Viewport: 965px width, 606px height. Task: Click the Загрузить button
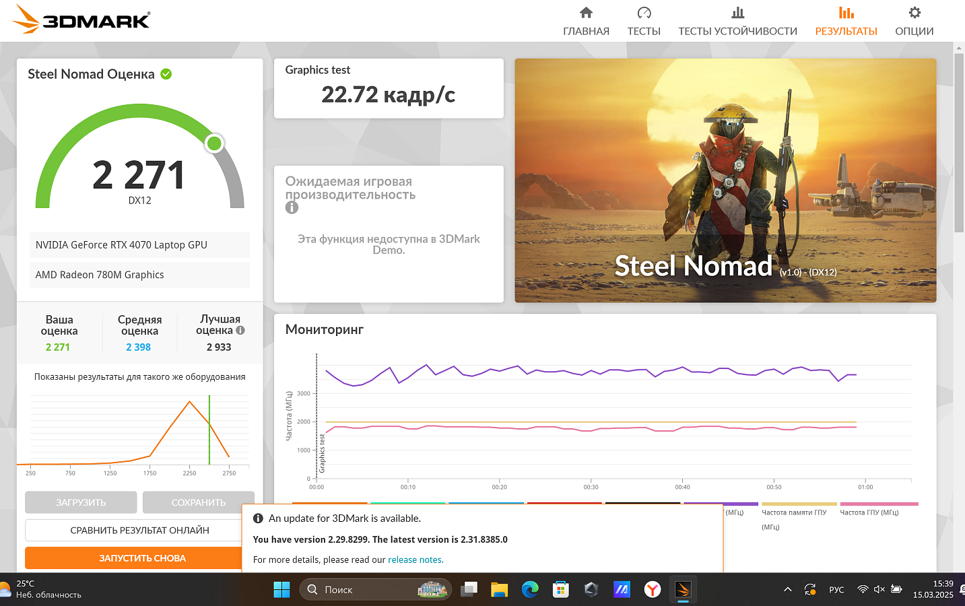point(81,502)
